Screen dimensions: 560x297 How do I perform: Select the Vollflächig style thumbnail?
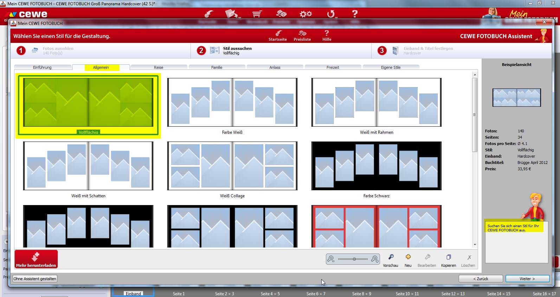88,102
